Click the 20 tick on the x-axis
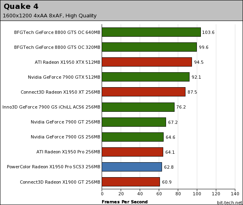 pyautogui.click(x=121, y=194)
